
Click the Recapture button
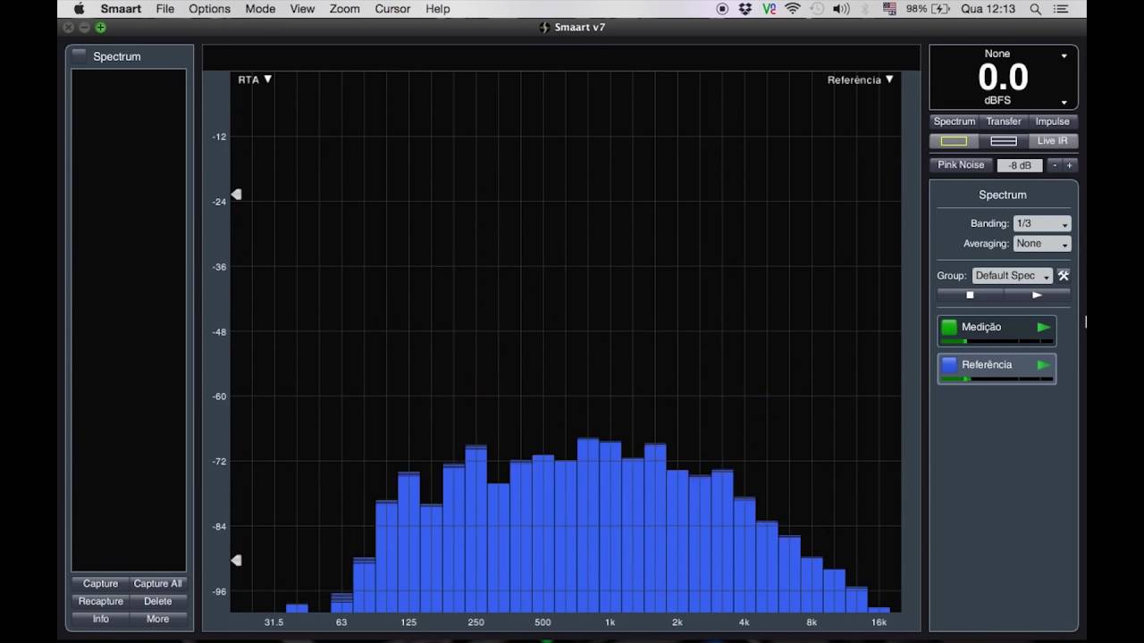100,602
